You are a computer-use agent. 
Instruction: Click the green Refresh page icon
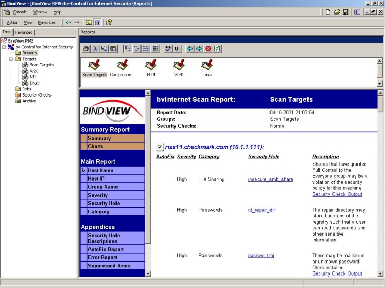[217, 49]
